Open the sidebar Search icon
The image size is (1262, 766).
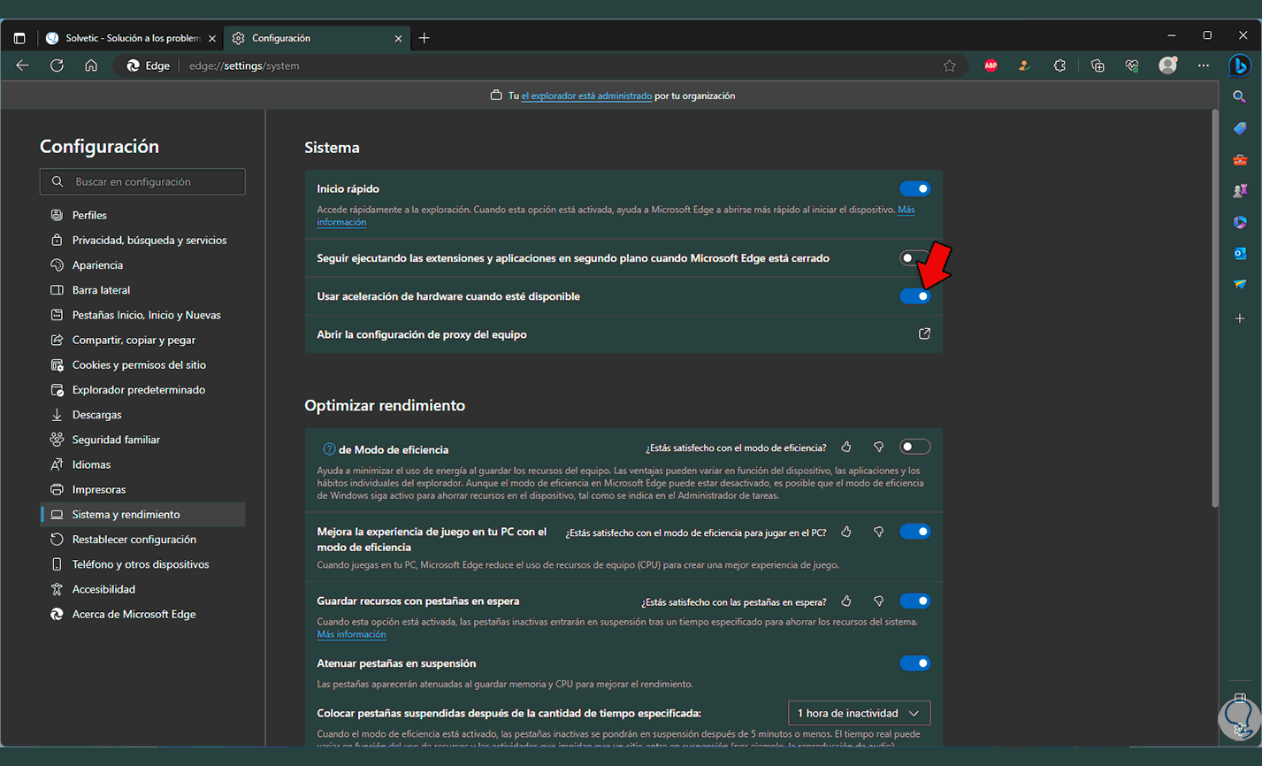click(1240, 97)
